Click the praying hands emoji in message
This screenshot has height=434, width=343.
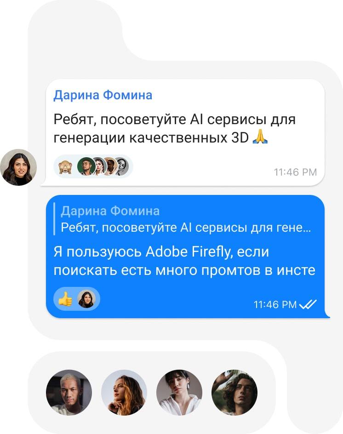260,137
